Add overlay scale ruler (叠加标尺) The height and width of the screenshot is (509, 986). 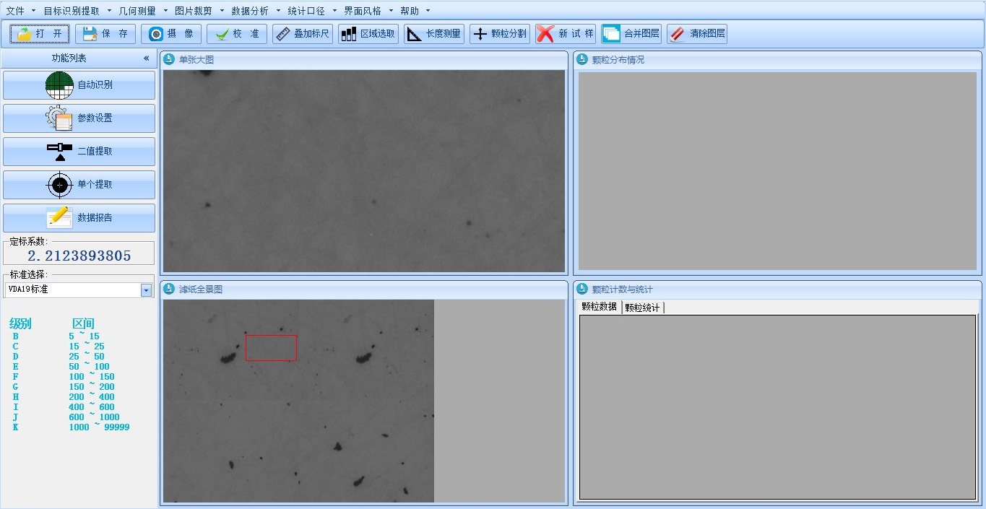[303, 34]
